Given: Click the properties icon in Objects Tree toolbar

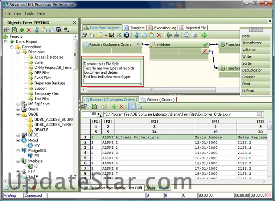Looking at the screenshot, I should coord(7,30).
